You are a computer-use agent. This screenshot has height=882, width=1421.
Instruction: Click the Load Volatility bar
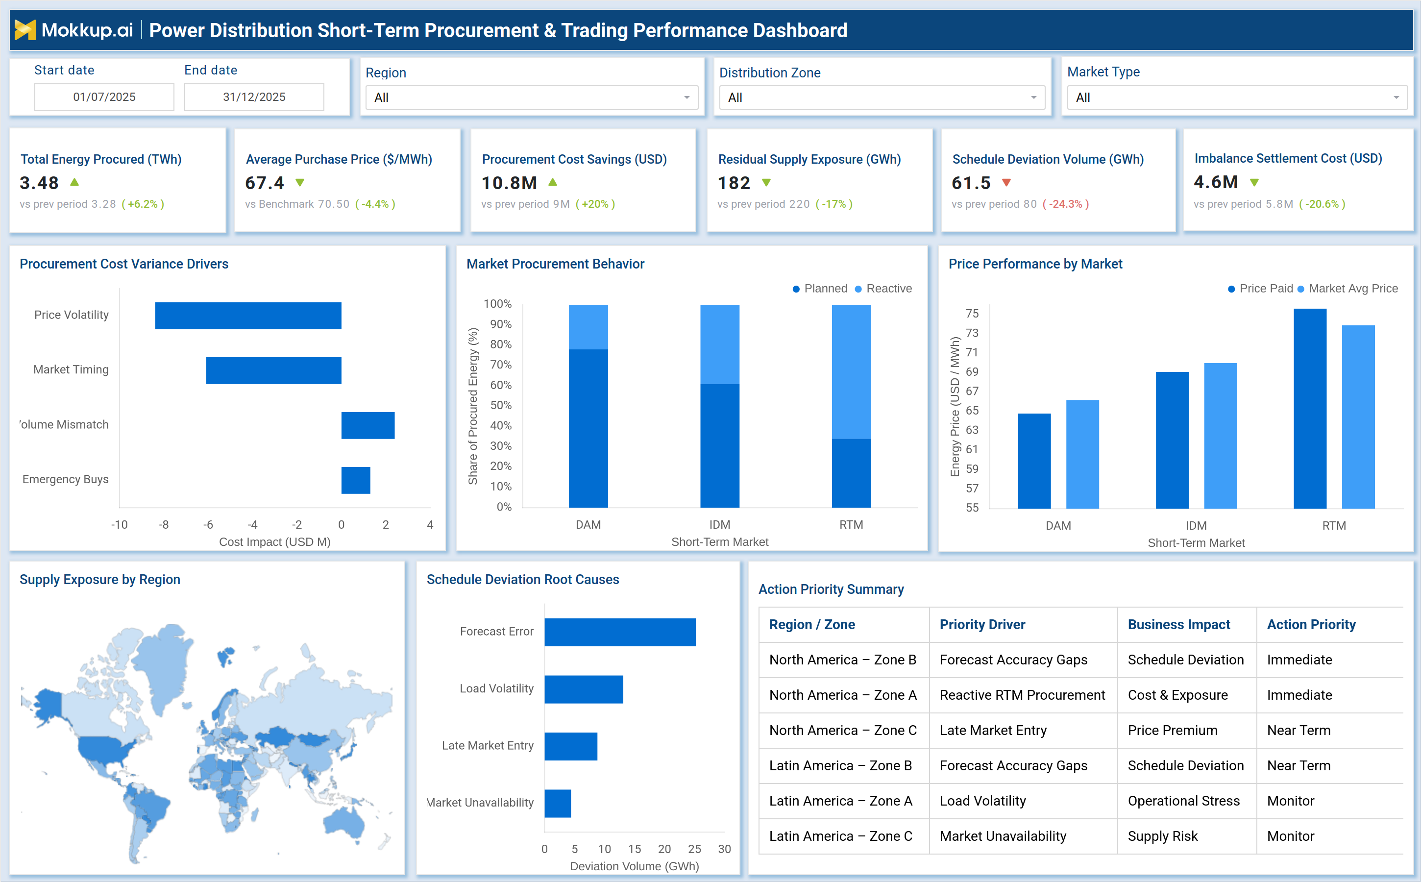(x=584, y=689)
